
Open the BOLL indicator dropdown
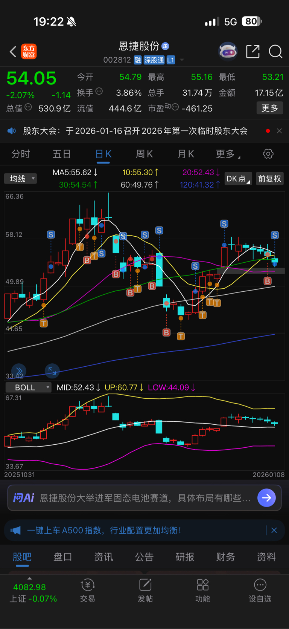(28, 387)
